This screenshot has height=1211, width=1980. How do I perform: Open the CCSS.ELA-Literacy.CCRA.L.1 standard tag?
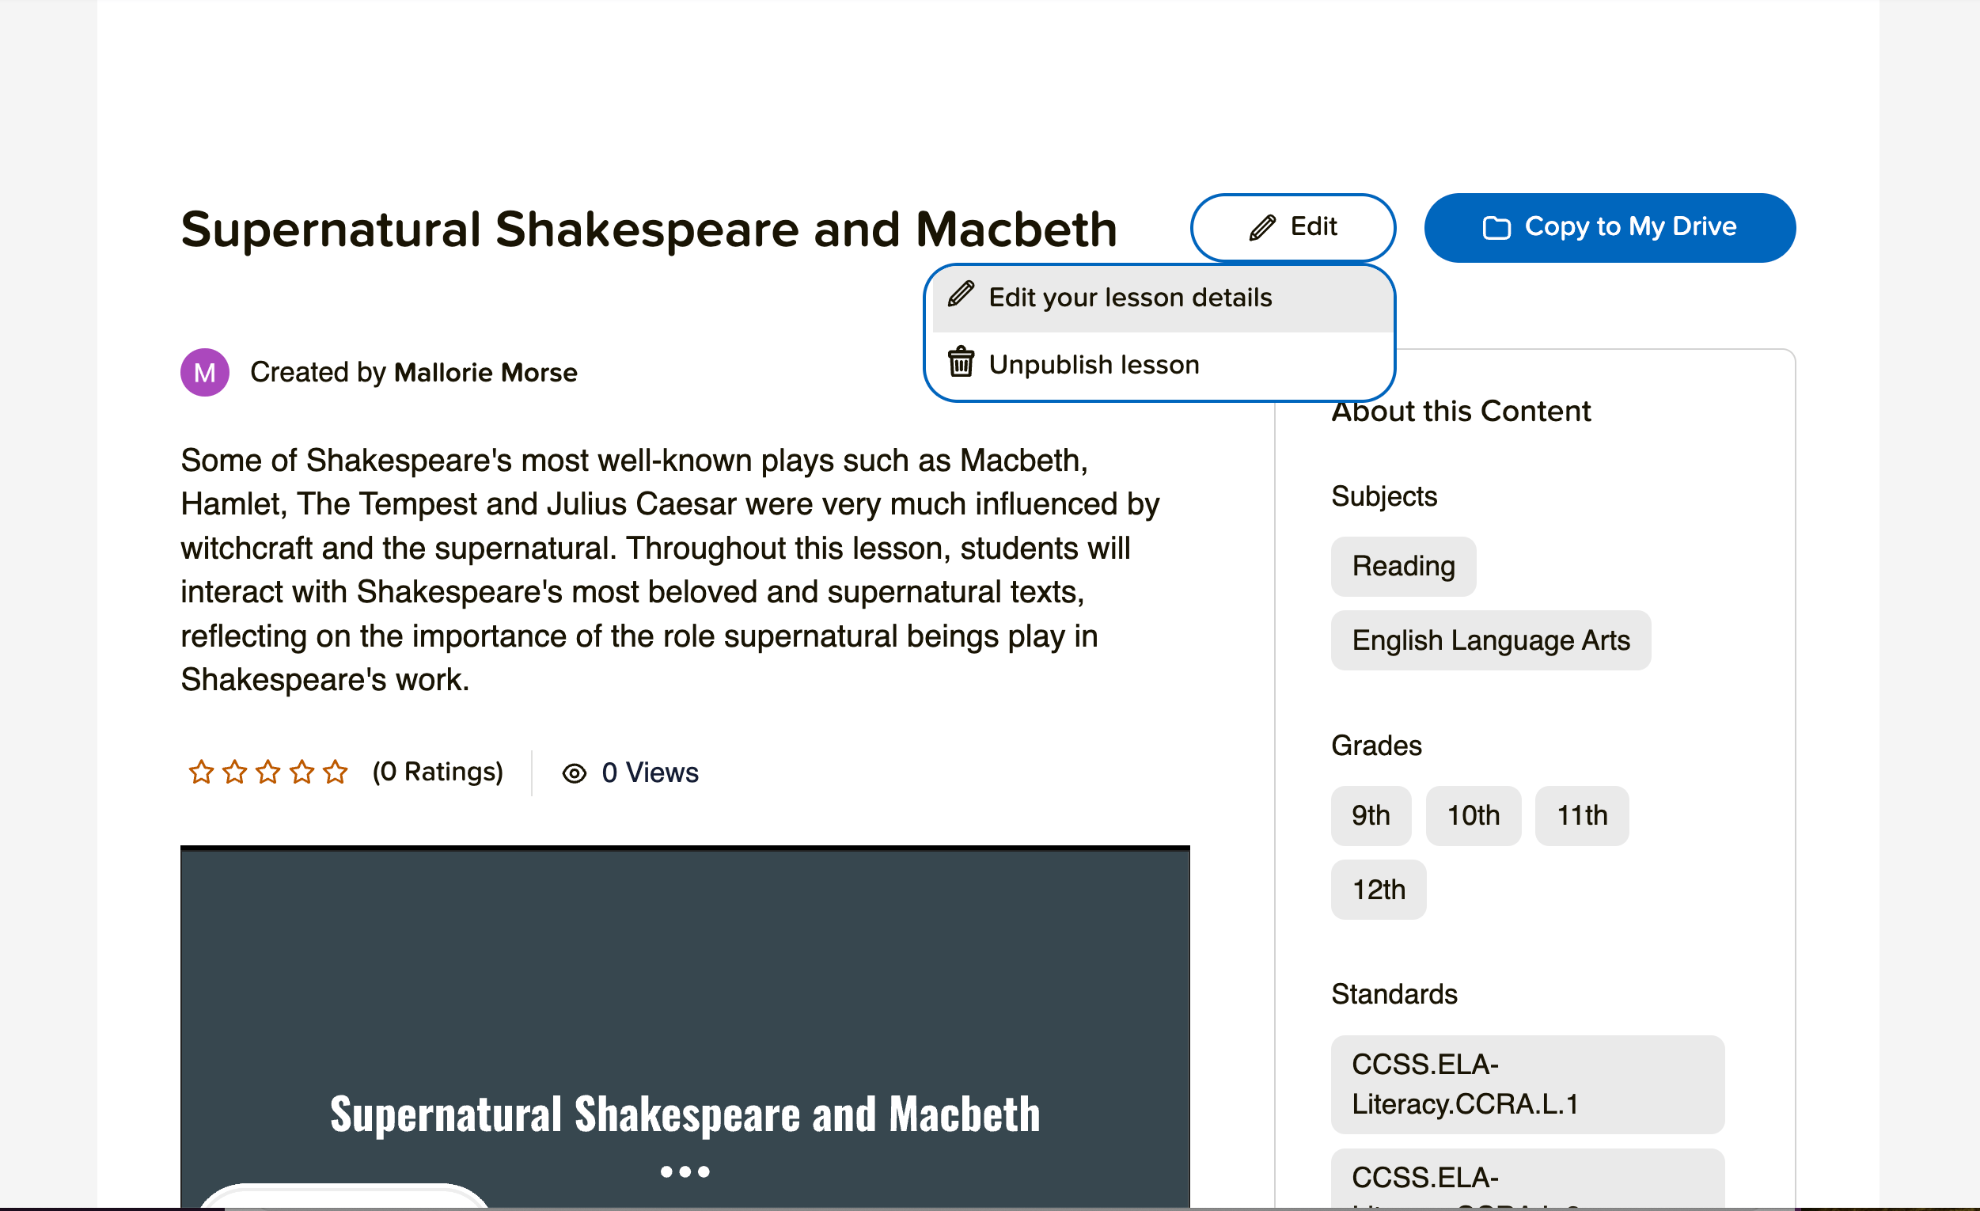pyautogui.click(x=1527, y=1085)
